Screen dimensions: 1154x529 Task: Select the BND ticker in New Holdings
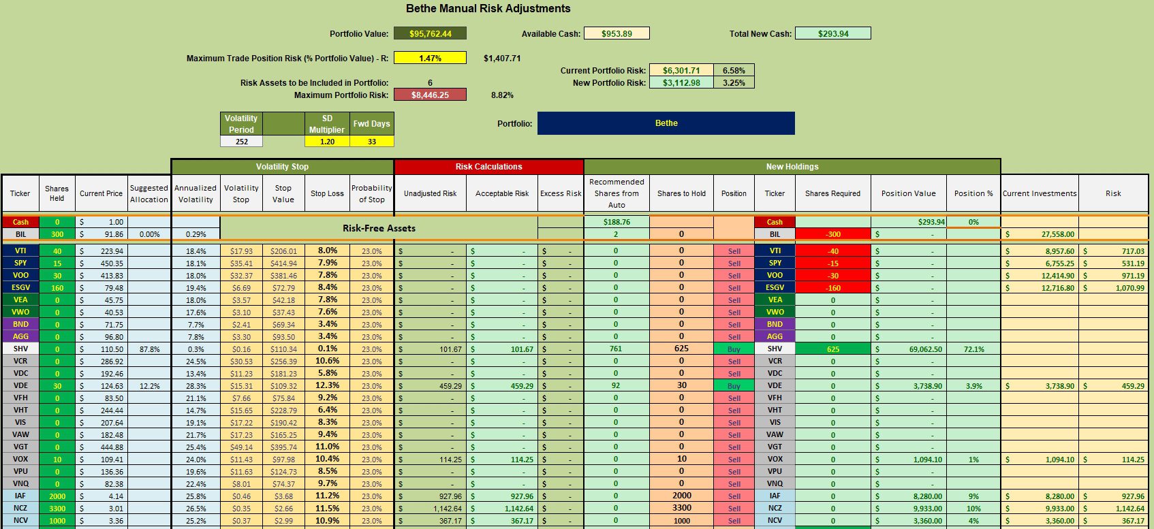pos(775,324)
